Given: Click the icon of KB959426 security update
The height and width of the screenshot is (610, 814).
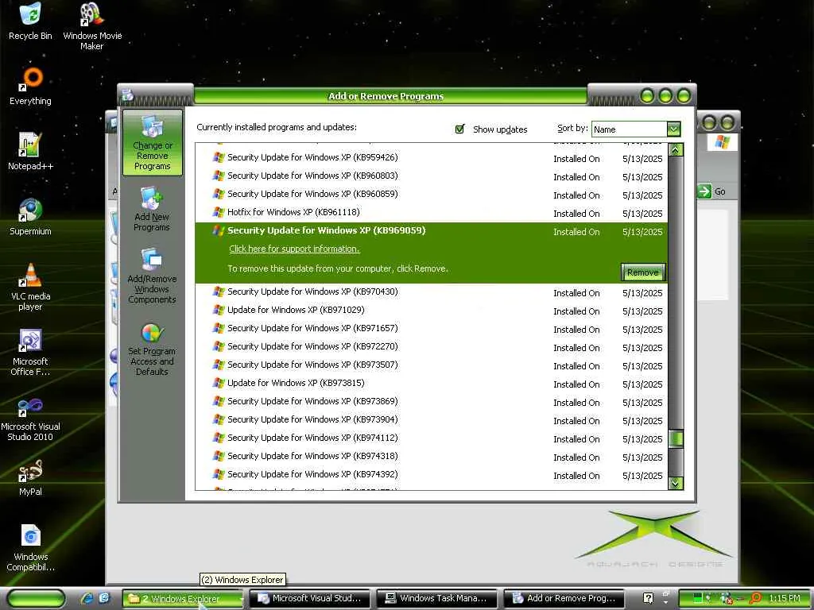Looking at the screenshot, I should click(219, 157).
